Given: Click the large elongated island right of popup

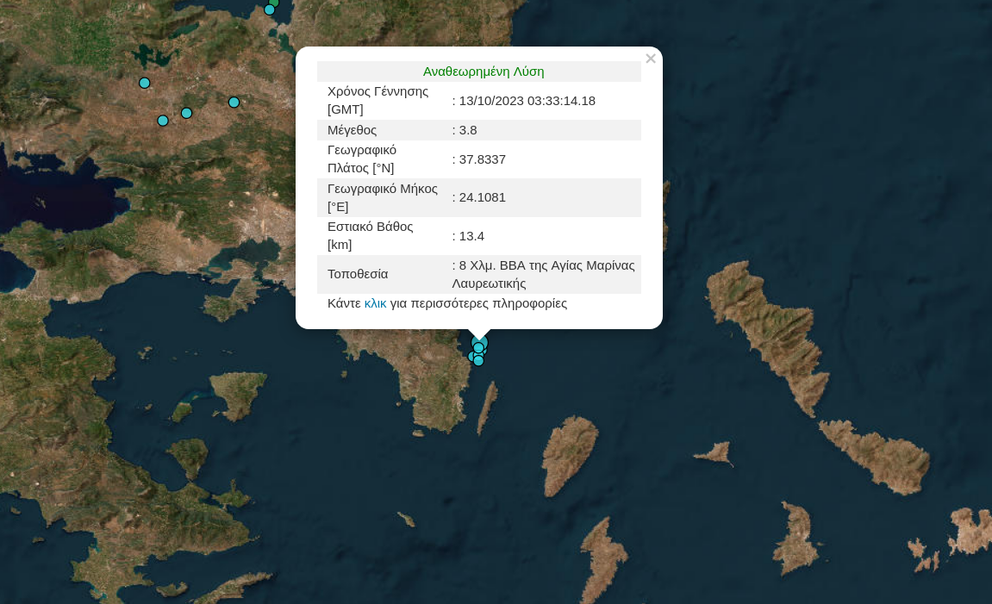Looking at the screenshot, I should click(767, 327).
